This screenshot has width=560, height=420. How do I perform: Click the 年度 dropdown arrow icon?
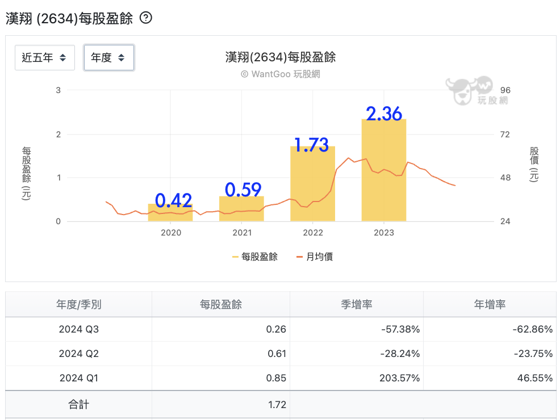click(122, 57)
